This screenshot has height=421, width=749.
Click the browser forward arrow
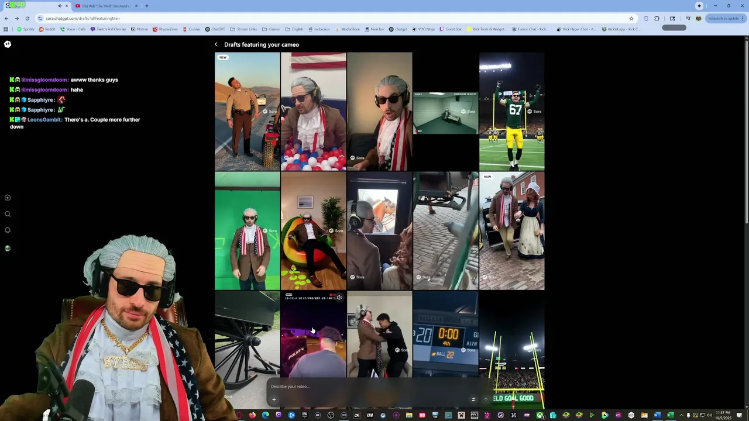[x=16, y=18]
